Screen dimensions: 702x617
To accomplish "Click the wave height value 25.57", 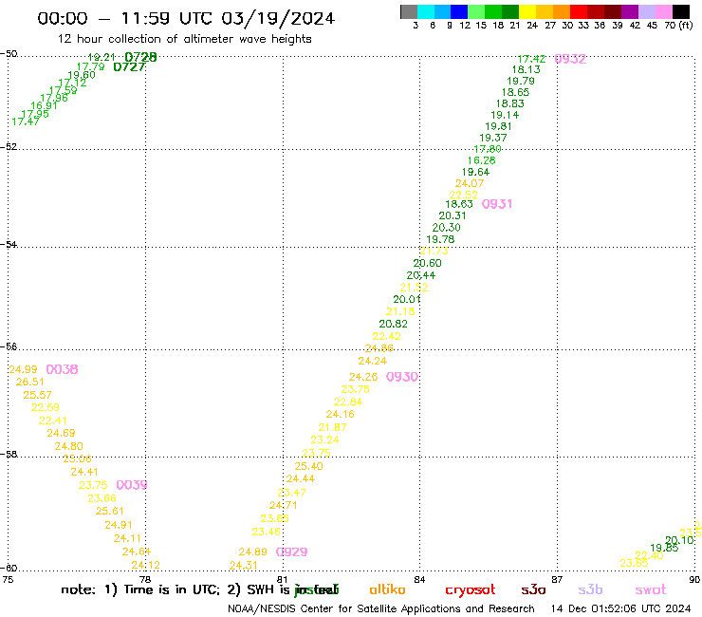I will click(x=38, y=395).
